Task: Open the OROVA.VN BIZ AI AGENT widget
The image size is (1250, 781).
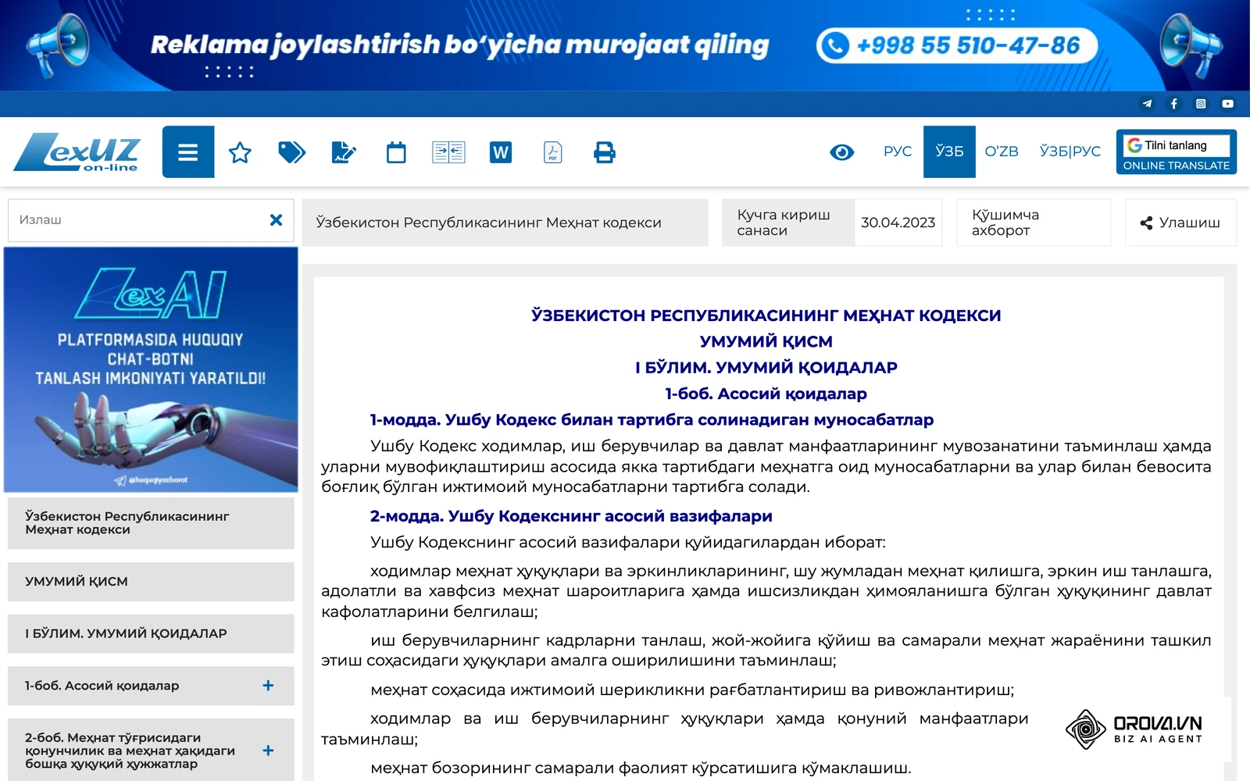Action: tap(1134, 729)
